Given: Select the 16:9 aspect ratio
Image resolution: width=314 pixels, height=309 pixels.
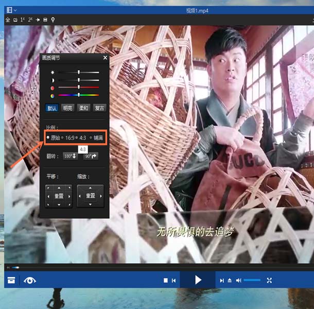Looking at the screenshot, I should [x=68, y=138].
